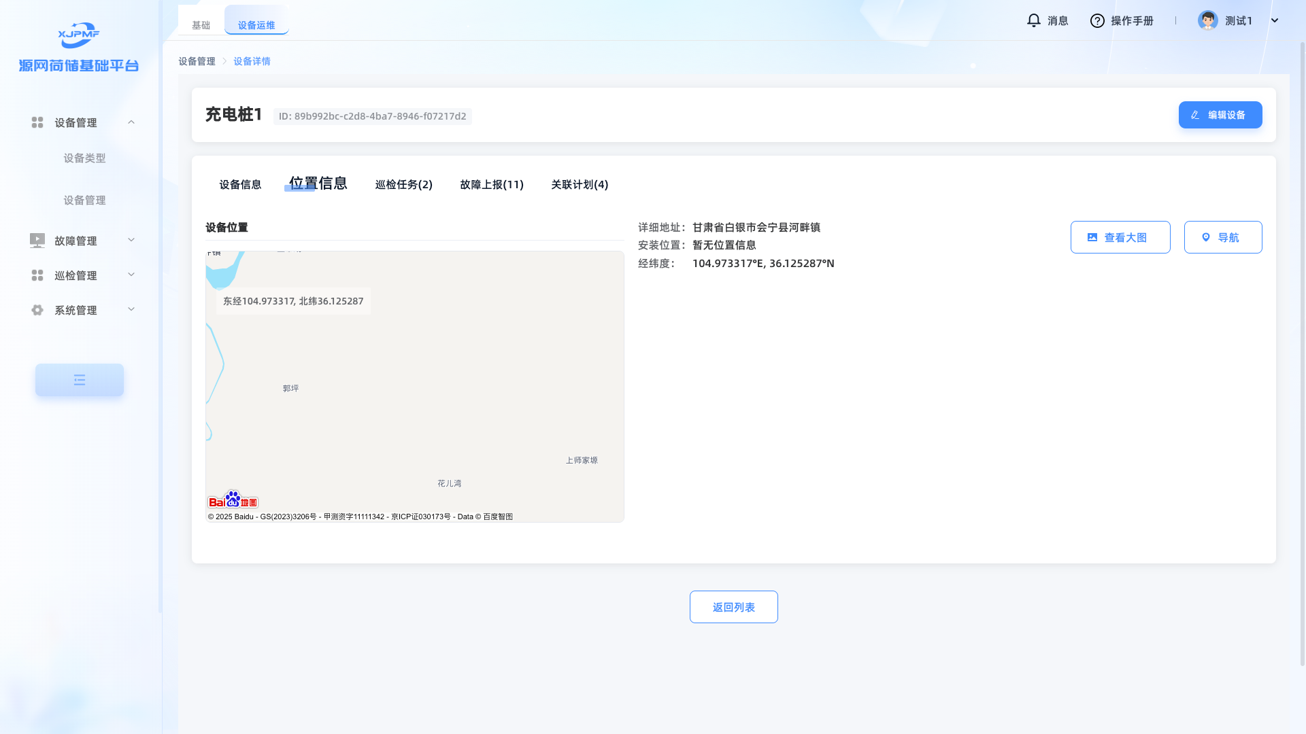Click the sidebar collapse menu icon button
The height and width of the screenshot is (734, 1306).
pos(80,380)
